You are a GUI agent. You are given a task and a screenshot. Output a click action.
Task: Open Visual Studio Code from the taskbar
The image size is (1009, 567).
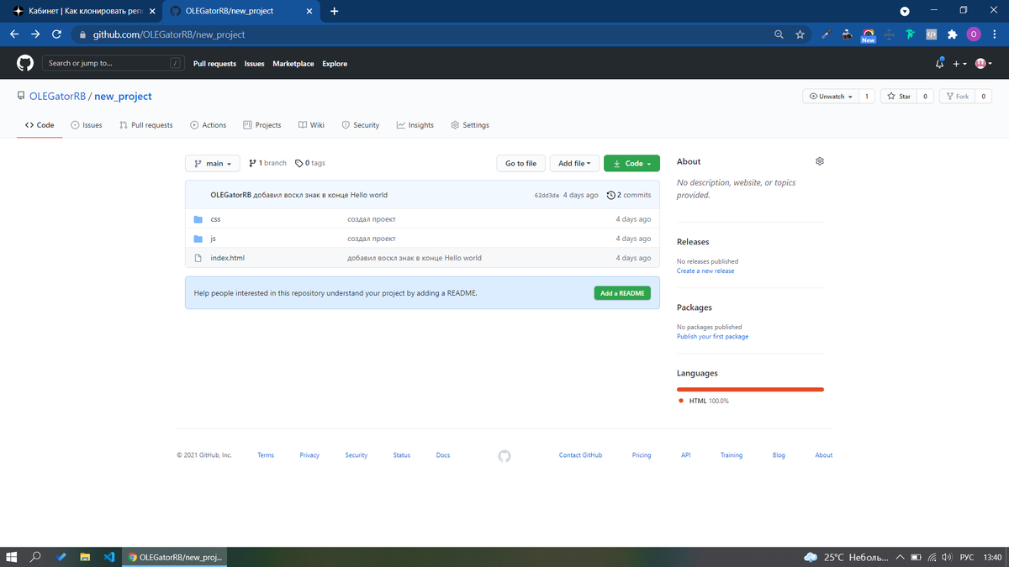point(109,557)
